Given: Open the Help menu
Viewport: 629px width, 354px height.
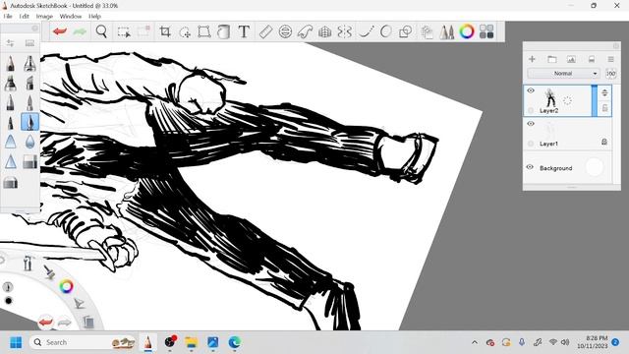Looking at the screenshot, I should coord(94,17).
